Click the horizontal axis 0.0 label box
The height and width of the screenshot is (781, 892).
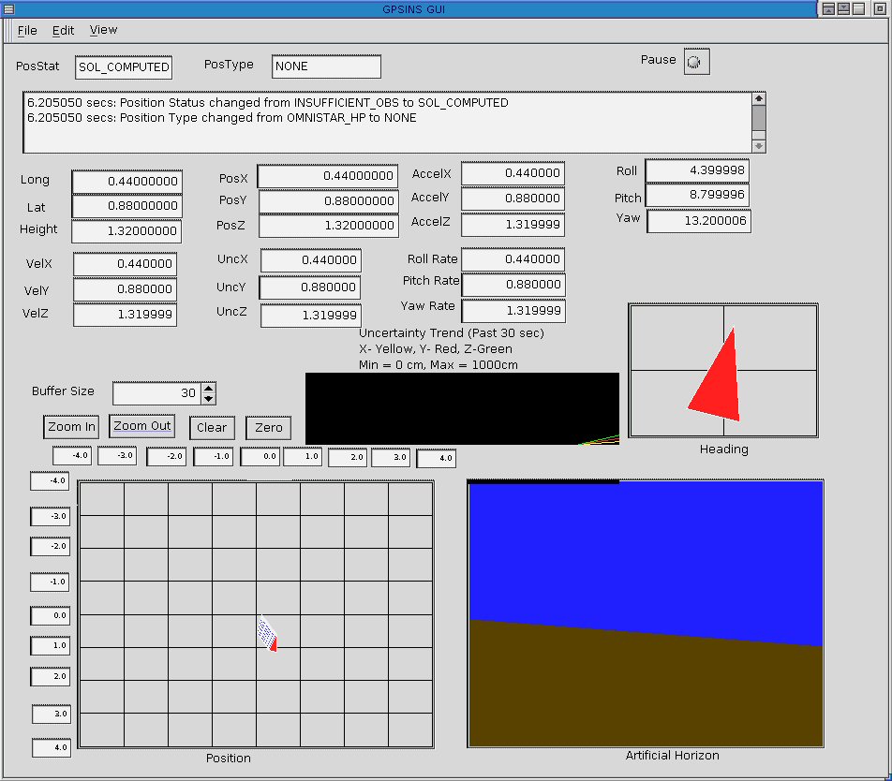(x=260, y=456)
